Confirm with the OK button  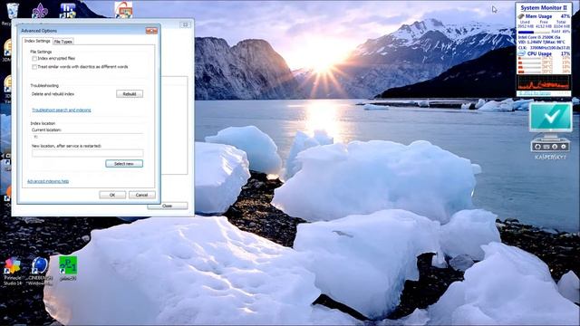(x=112, y=195)
